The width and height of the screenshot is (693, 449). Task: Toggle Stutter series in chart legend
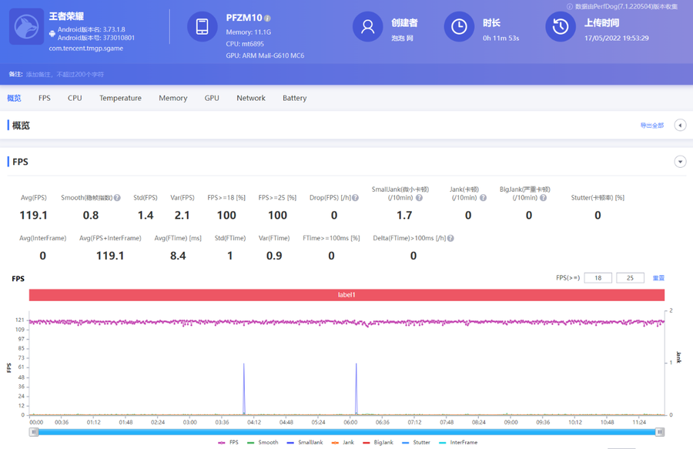pyautogui.click(x=416, y=443)
